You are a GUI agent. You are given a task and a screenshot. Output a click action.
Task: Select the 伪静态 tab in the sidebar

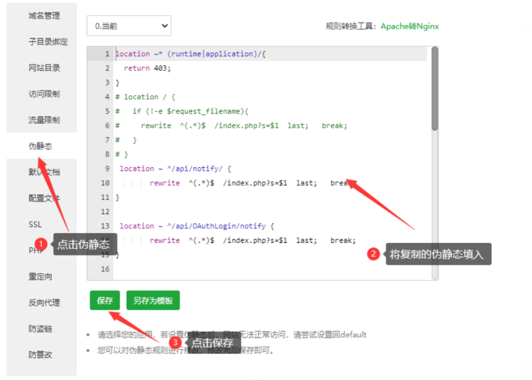point(42,146)
